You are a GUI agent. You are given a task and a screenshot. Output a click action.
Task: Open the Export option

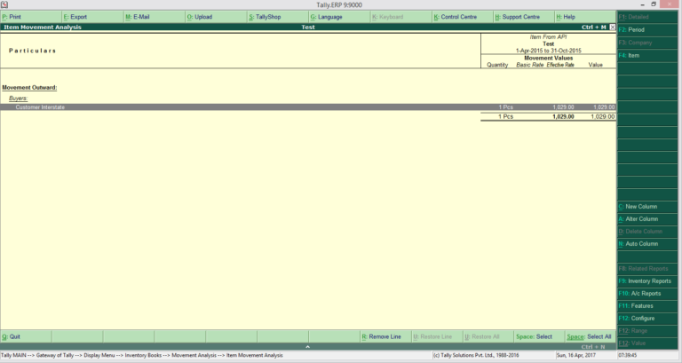pos(92,17)
